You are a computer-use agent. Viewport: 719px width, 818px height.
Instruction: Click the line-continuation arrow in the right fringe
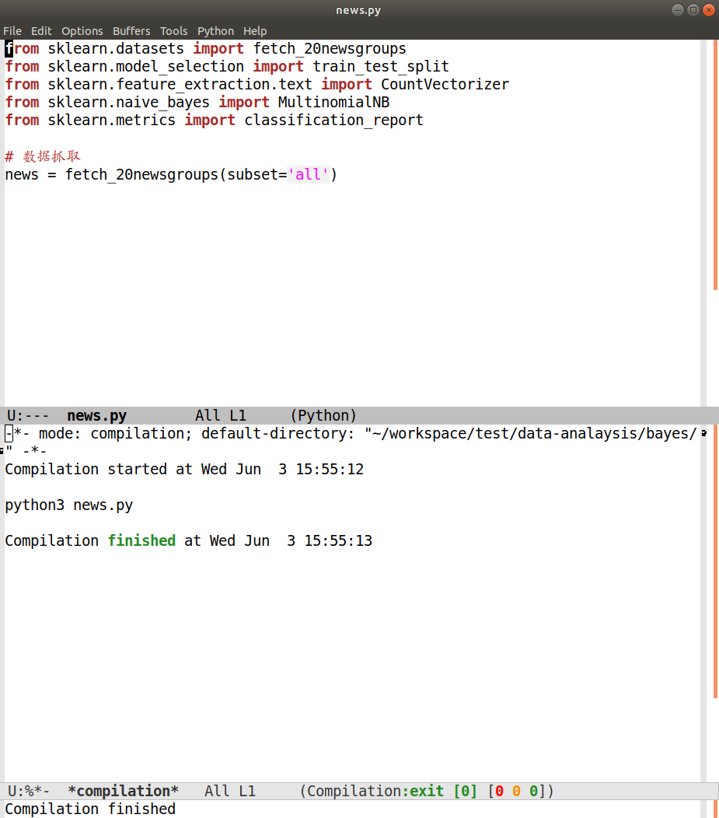click(x=703, y=433)
